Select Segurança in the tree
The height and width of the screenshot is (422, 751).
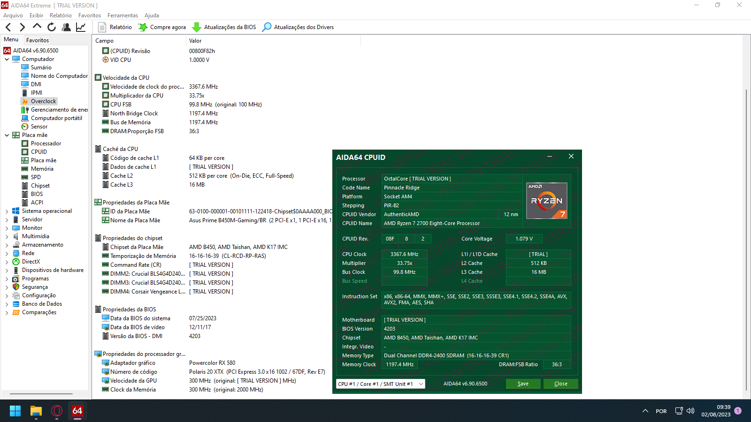pyautogui.click(x=35, y=287)
